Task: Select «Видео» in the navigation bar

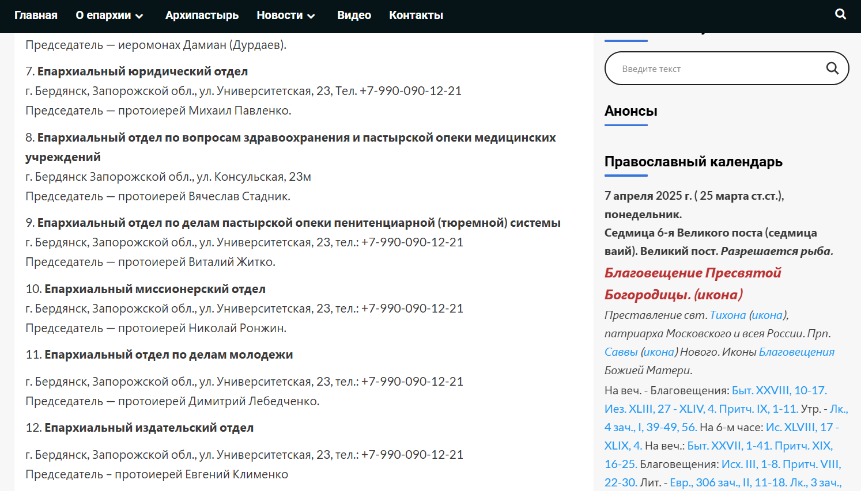Action: pyautogui.click(x=354, y=16)
